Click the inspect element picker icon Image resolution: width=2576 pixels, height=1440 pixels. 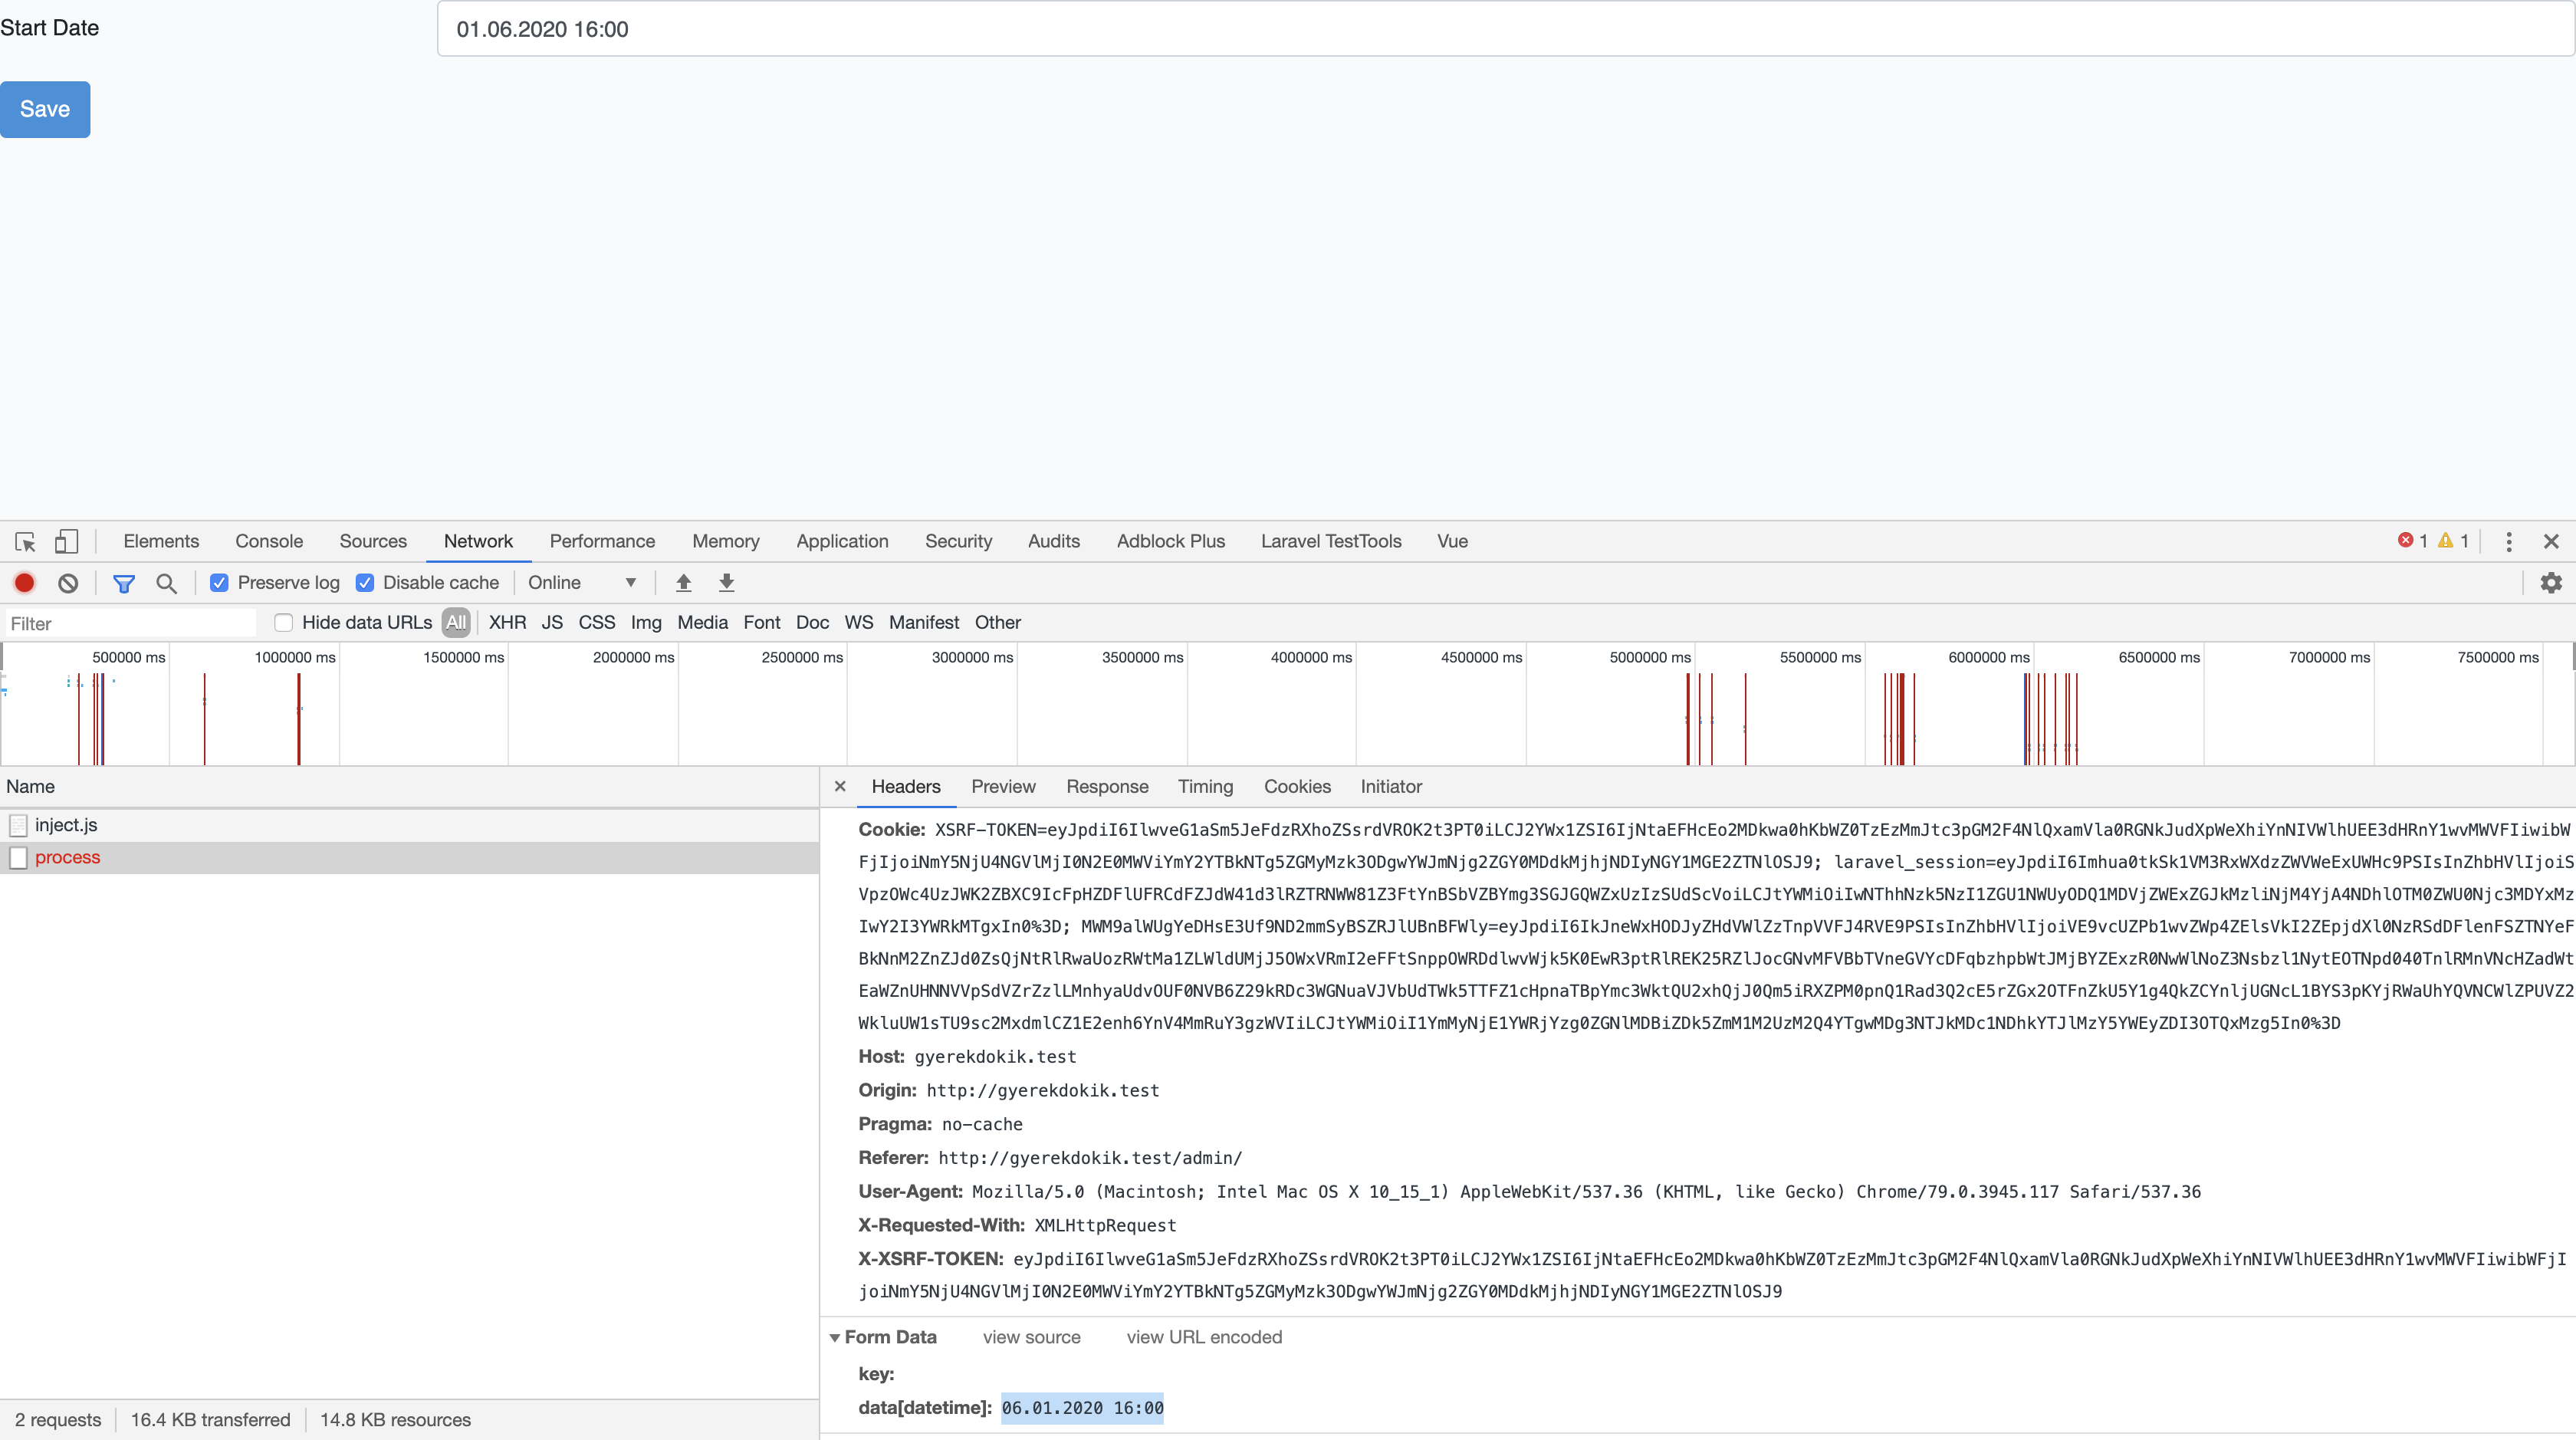coord(25,541)
